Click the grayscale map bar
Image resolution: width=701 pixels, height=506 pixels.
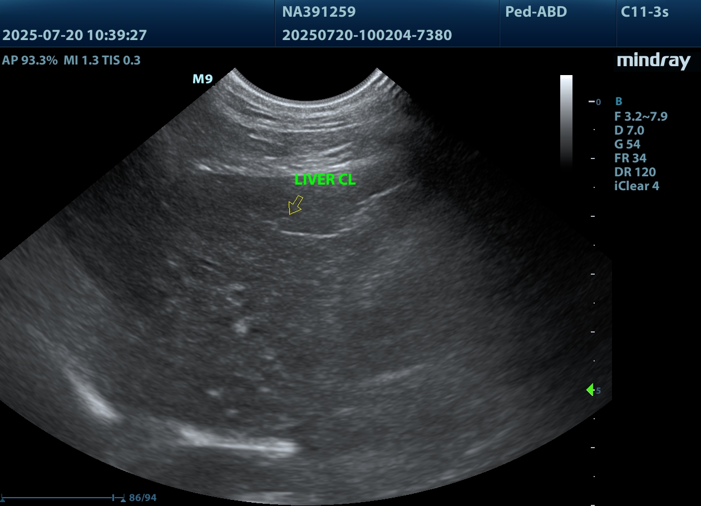tap(566, 120)
